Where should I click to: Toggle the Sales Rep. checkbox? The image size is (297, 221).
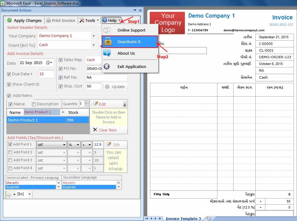point(61,60)
